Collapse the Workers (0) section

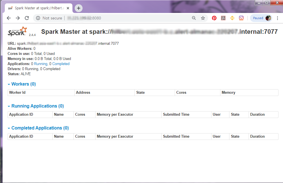tap(22, 84)
